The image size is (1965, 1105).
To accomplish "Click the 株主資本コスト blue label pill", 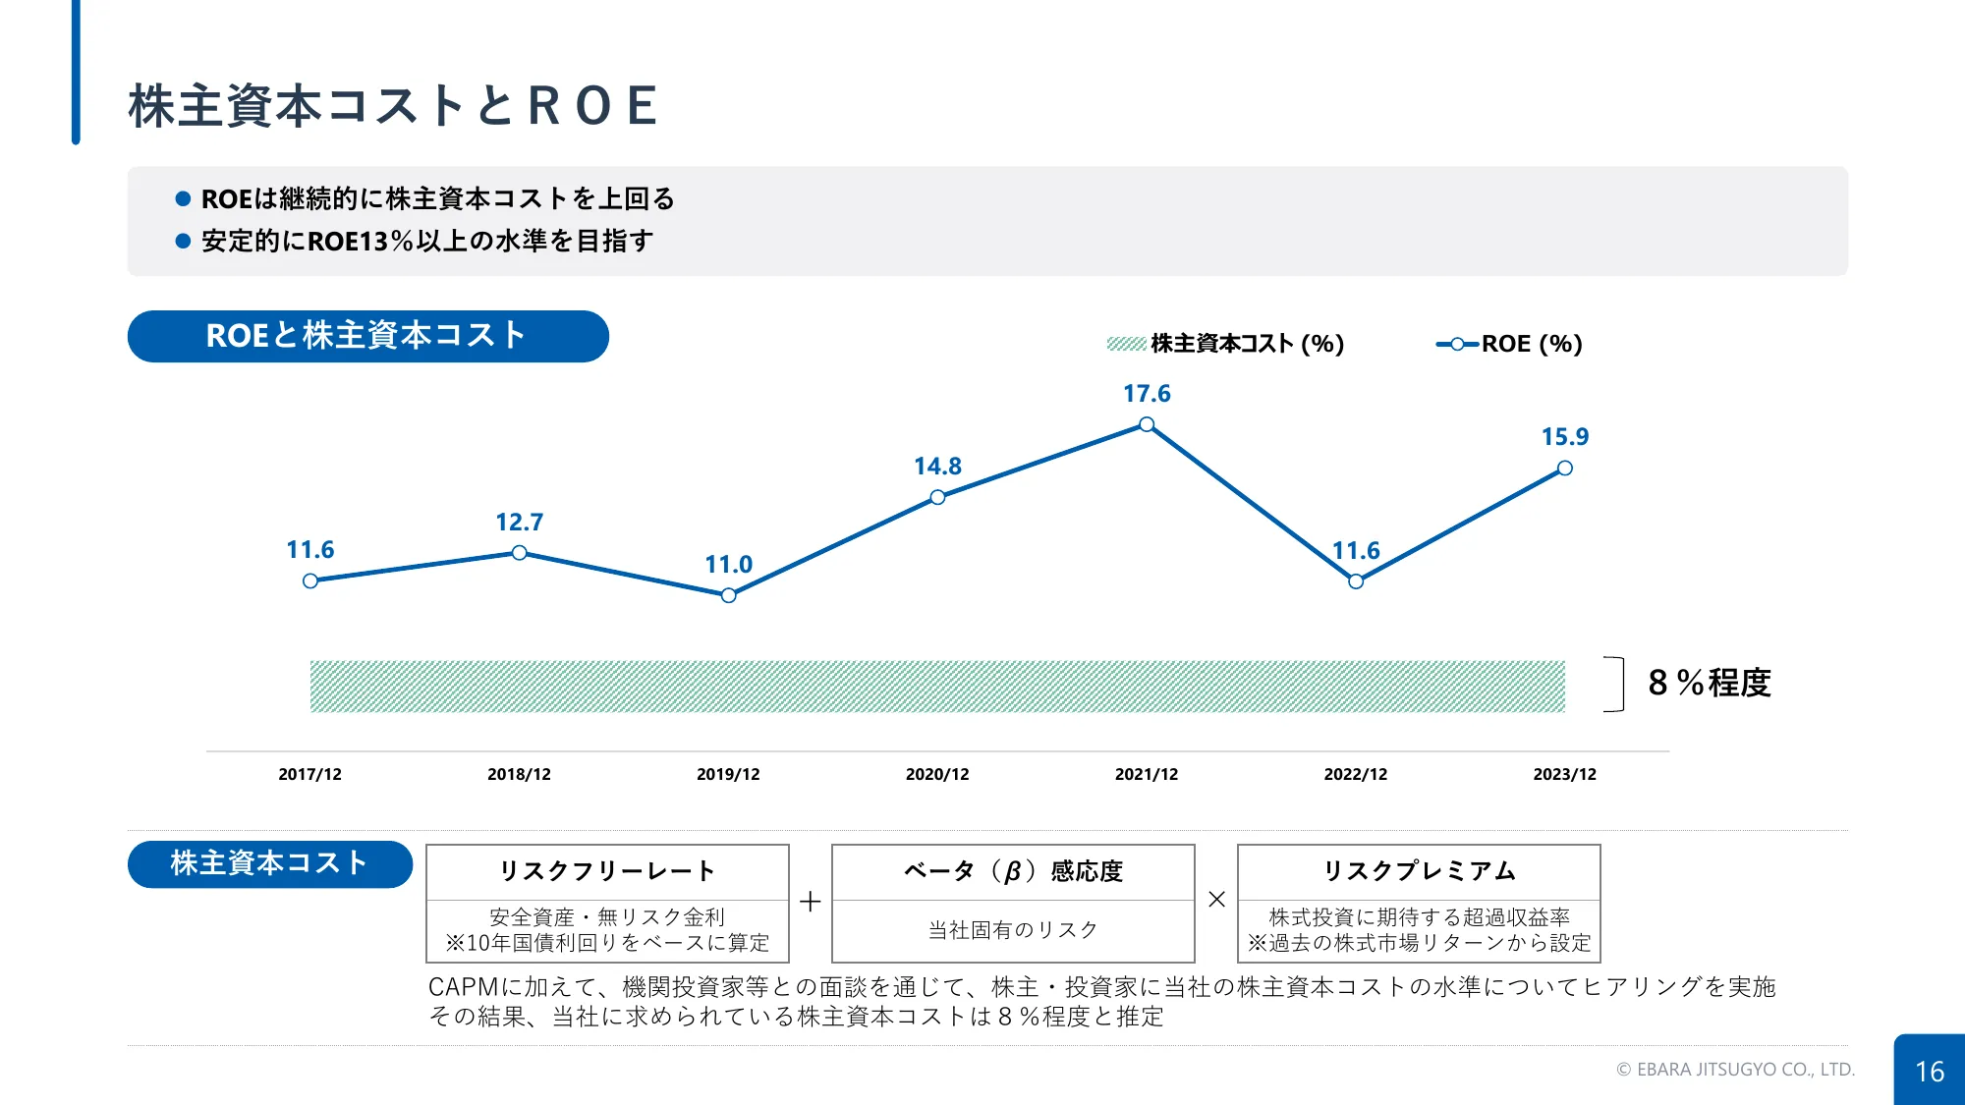I will [x=269, y=863].
